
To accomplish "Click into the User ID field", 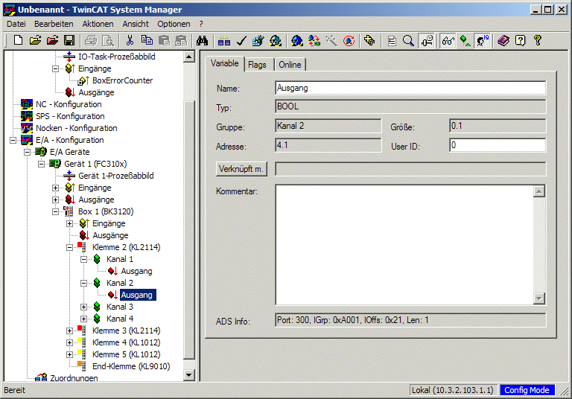I will pos(498,145).
